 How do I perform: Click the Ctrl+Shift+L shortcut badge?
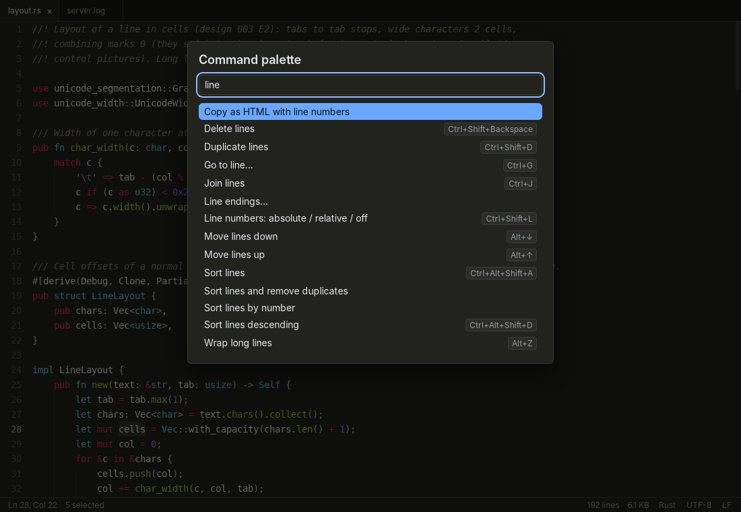509,219
